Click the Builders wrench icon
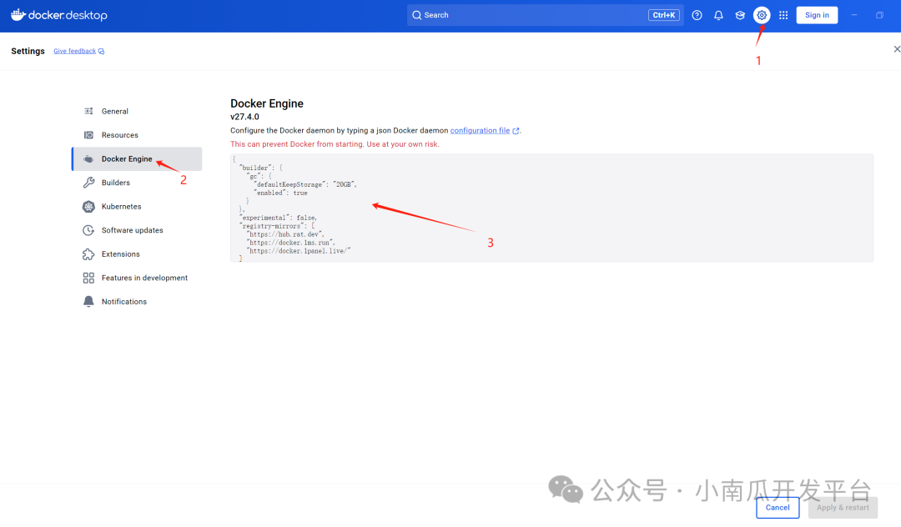The height and width of the screenshot is (527, 901). [88, 183]
